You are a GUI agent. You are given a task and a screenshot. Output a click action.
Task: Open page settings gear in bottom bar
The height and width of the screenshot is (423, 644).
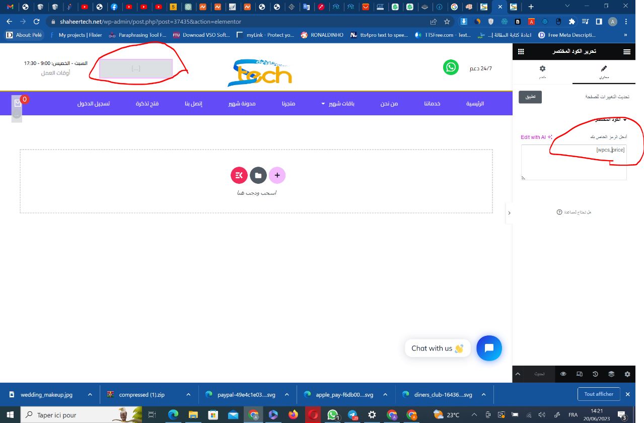(x=627, y=374)
